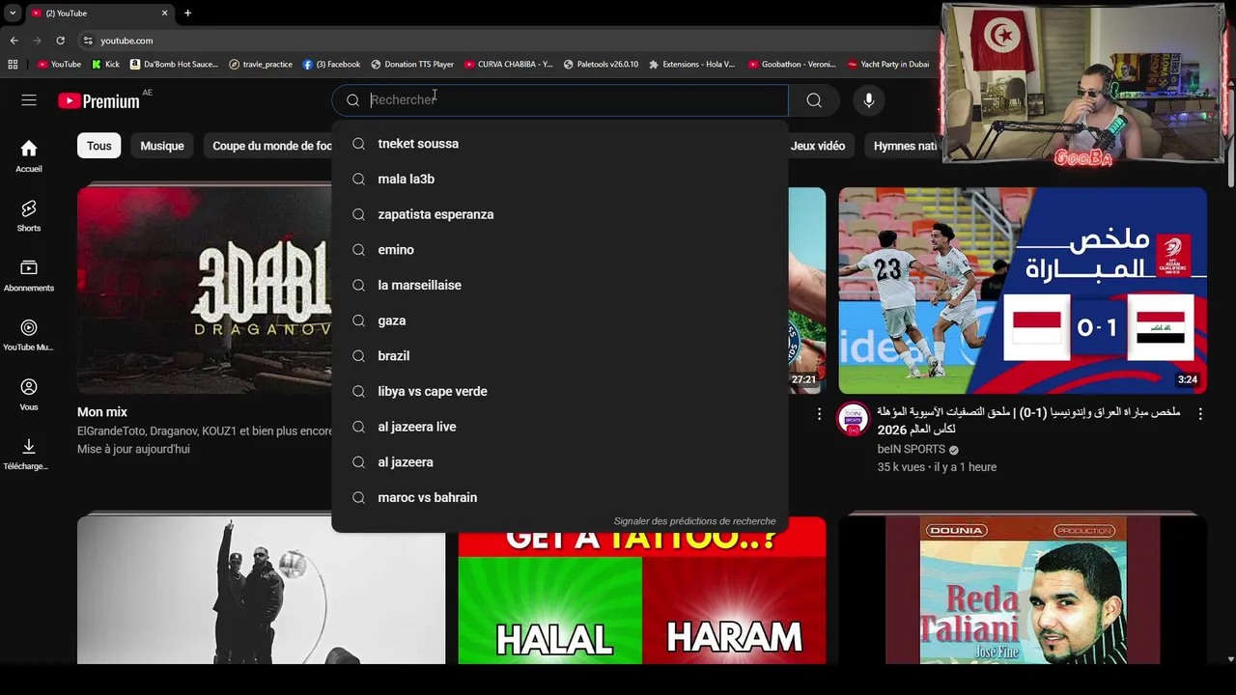
Task: Open the HALAL HARAM tattoo thumbnail
Action: [x=642, y=598]
